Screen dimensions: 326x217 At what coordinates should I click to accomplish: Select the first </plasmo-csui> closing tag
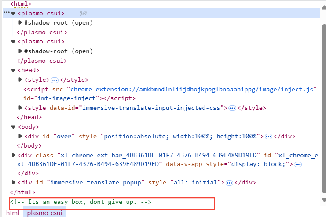tap(42, 33)
